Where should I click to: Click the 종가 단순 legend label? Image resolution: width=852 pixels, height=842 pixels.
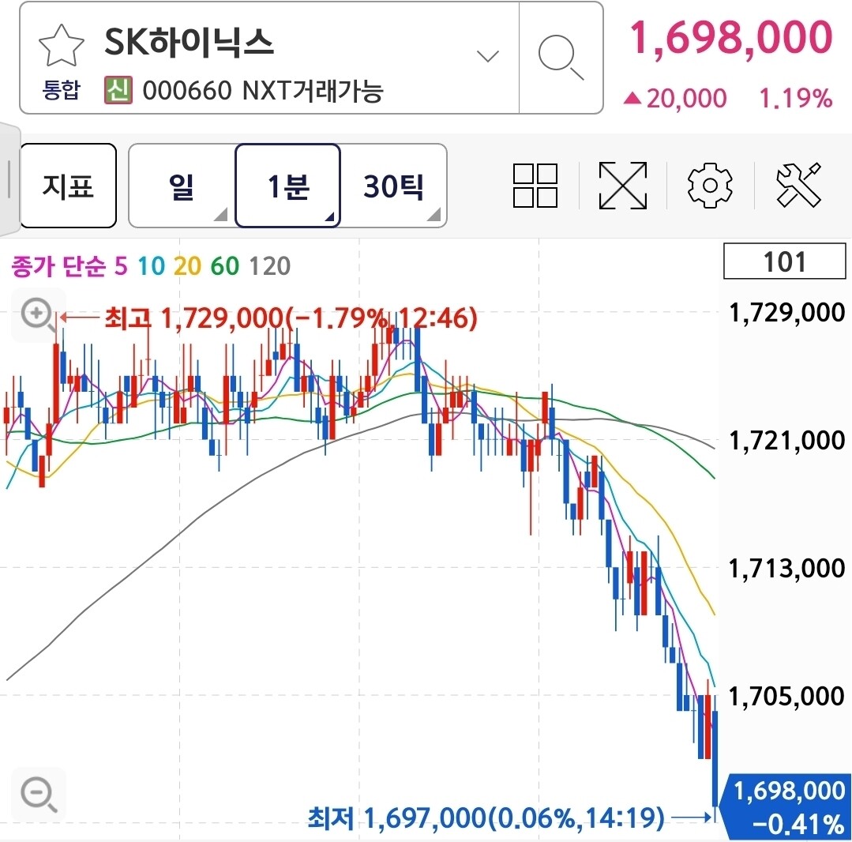pyautogui.click(x=58, y=266)
